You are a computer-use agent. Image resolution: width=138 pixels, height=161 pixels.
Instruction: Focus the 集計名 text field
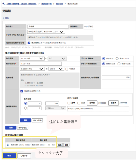pos(48,26)
